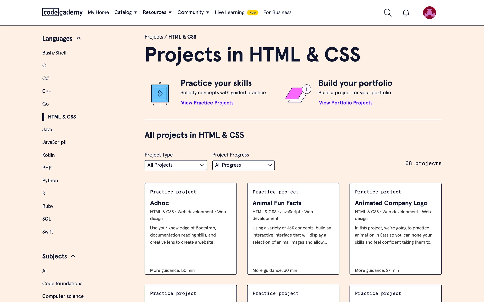
Task: Collapse the Languages section chevron
Action: pos(79,38)
